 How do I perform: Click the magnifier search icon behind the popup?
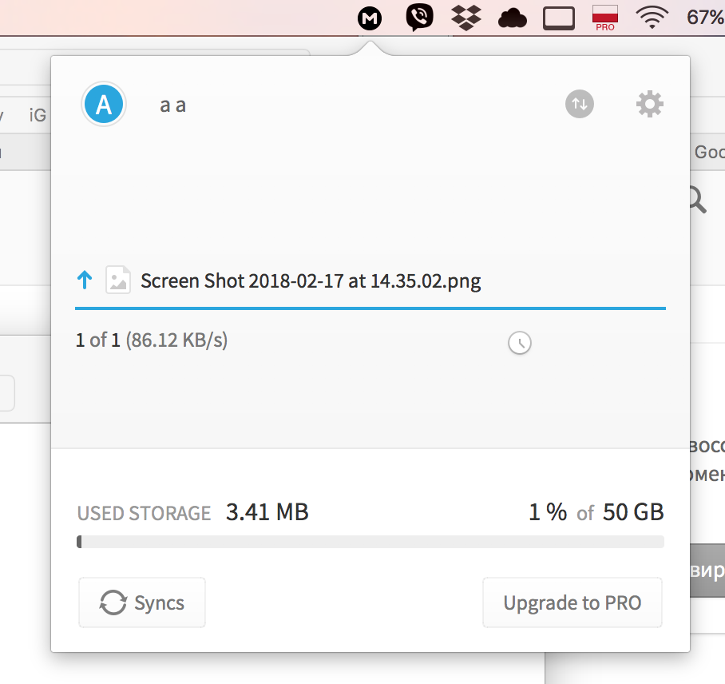coord(698,200)
